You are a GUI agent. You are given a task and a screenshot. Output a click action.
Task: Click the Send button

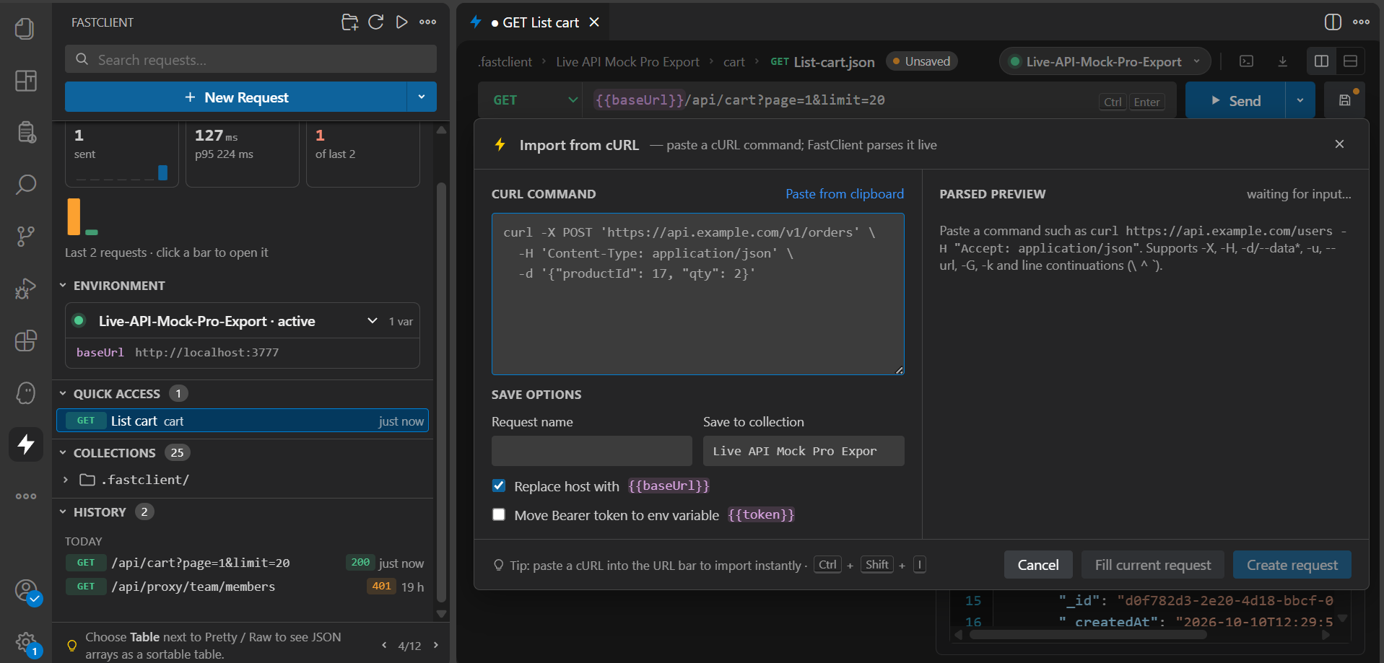coord(1235,100)
